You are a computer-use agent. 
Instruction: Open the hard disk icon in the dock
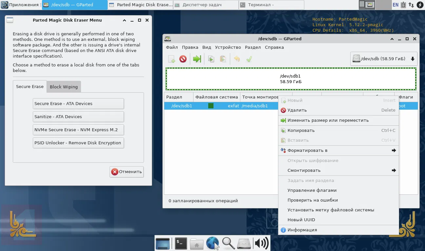(244, 243)
